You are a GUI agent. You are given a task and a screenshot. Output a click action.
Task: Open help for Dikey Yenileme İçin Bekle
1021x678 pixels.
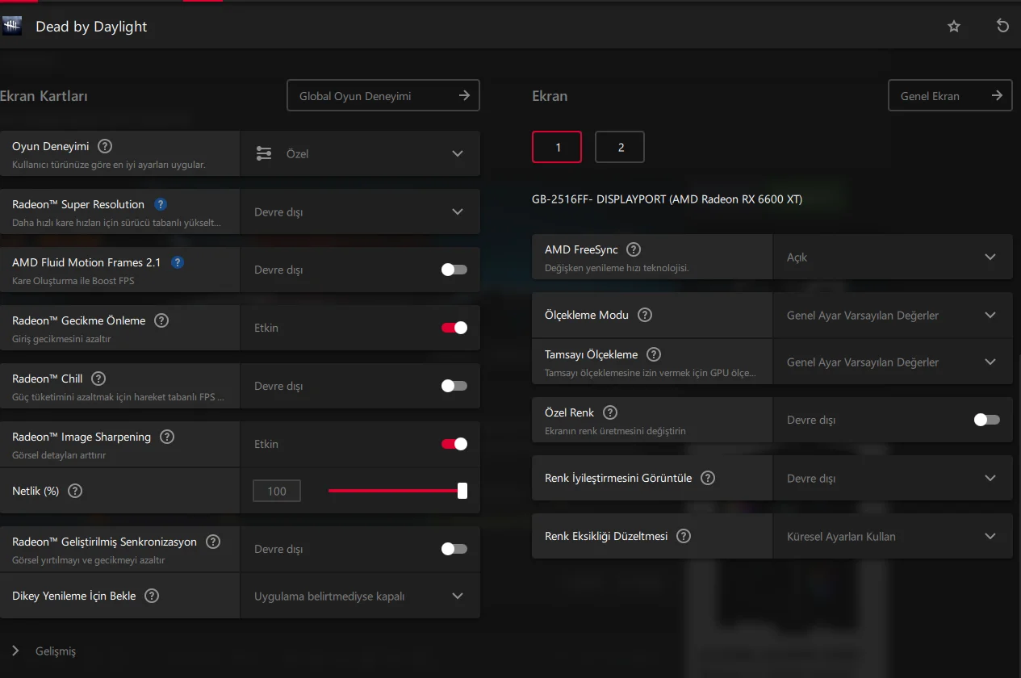coord(152,596)
